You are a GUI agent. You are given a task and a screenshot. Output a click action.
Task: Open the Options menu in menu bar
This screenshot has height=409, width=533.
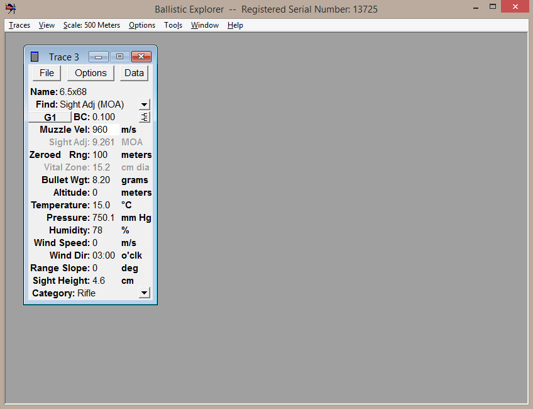(142, 25)
